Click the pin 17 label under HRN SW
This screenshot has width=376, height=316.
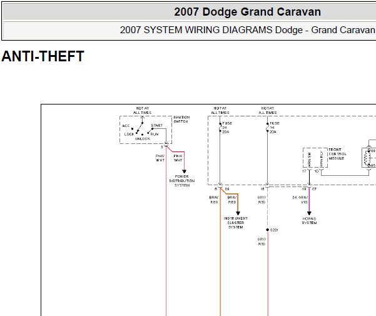point(304,171)
